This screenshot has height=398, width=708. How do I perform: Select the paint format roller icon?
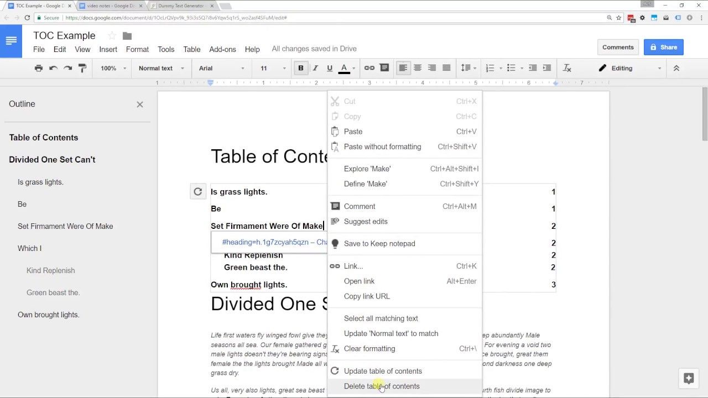tap(82, 68)
